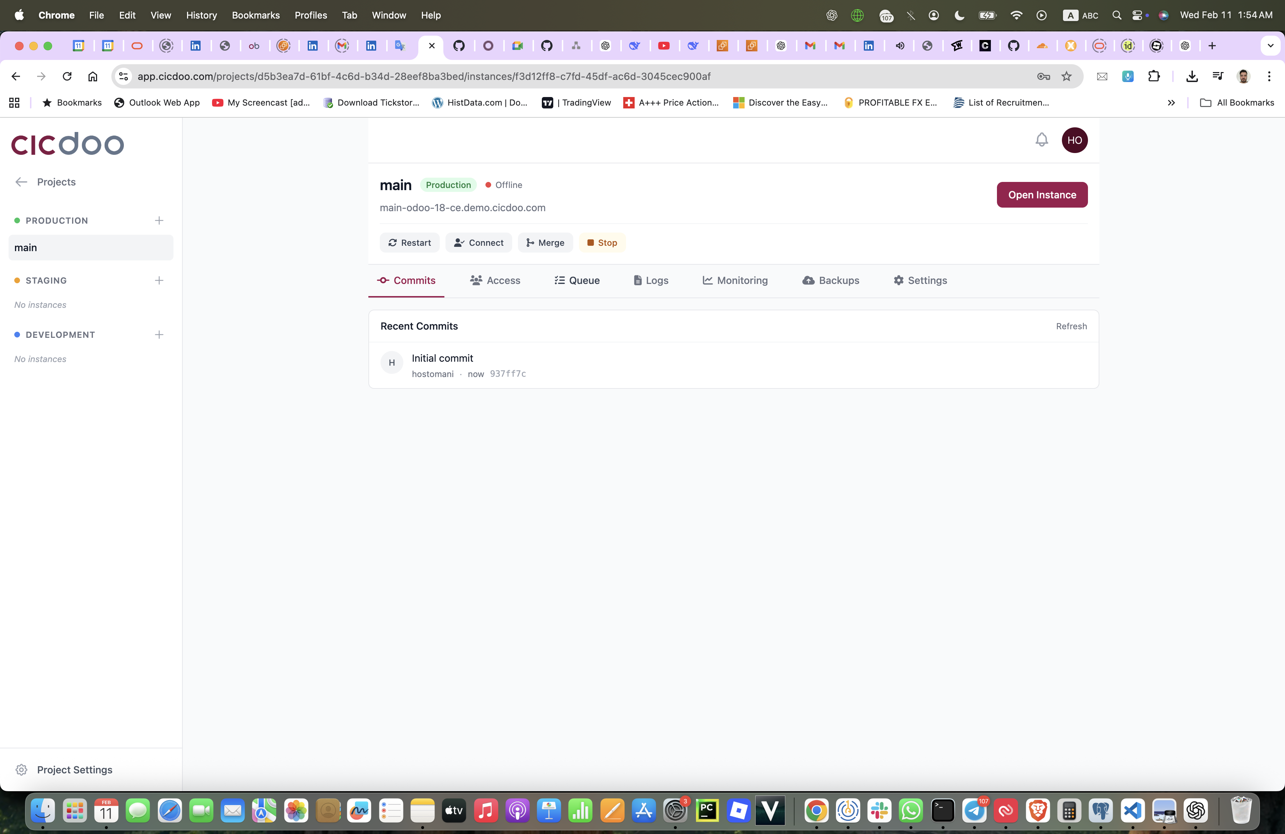Refresh the Recent Commits list
The image size is (1285, 834).
tap(1071, 326)
